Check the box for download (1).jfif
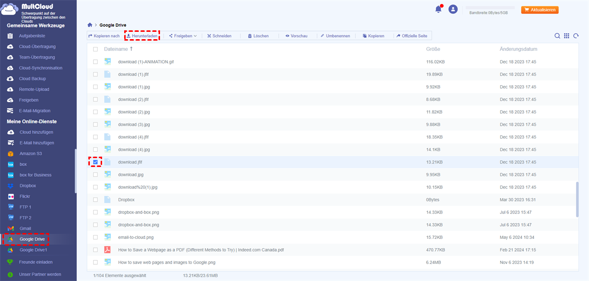Viewport: 589px width, 281px height. [95, 74]
